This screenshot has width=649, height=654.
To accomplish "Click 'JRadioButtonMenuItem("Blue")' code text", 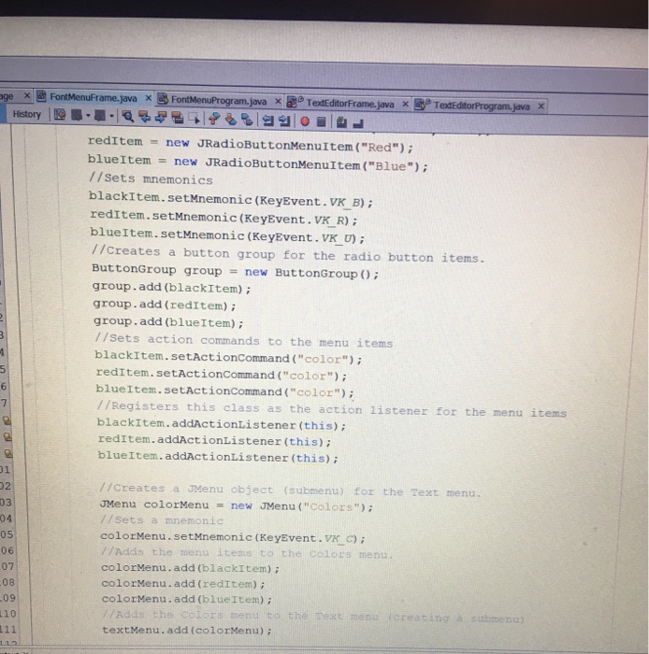I will click(x=315, y=164).
